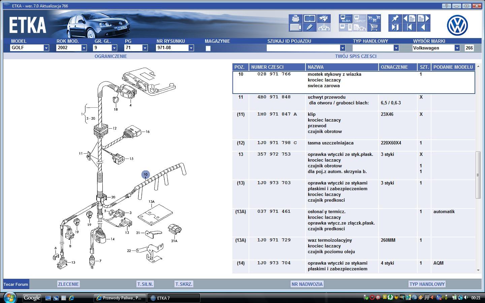Select part row 1J0 971 798 C
The height and width of the screenshot is (303, 485).
tap(354, 145)
